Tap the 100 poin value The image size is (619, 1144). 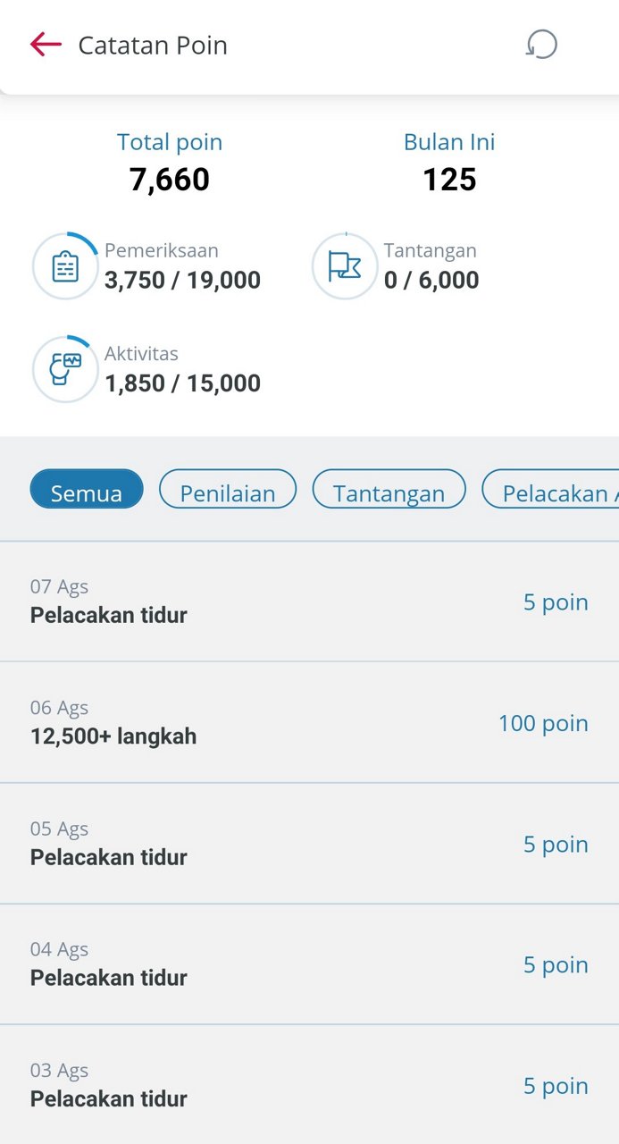click(543, 723)
